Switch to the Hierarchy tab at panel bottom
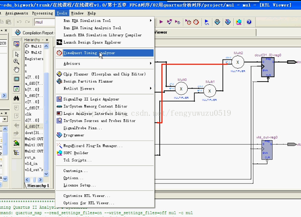 coord(38,186)
